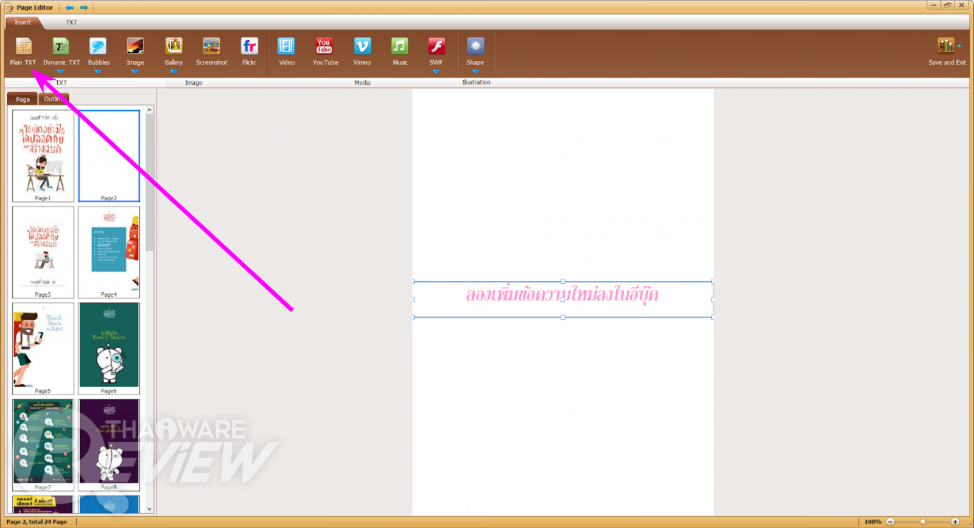This screenshot has height=528, width=974.
Task: Open the Gallery dropdown arrow
Action: tap(173, 72)
